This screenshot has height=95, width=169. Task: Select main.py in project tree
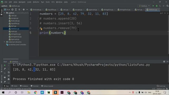(14, 31)
